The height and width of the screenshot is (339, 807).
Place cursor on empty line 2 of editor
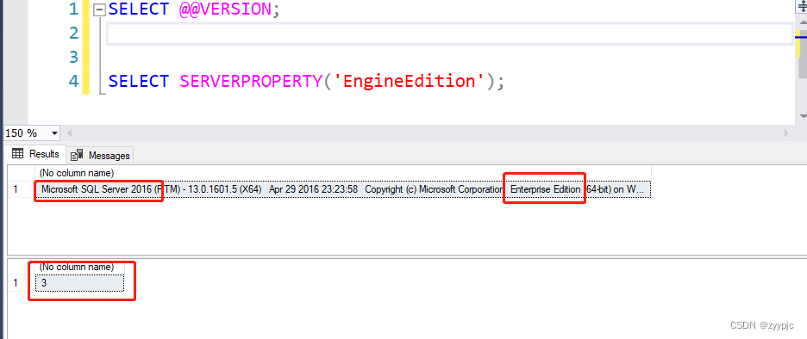point(449,33)
